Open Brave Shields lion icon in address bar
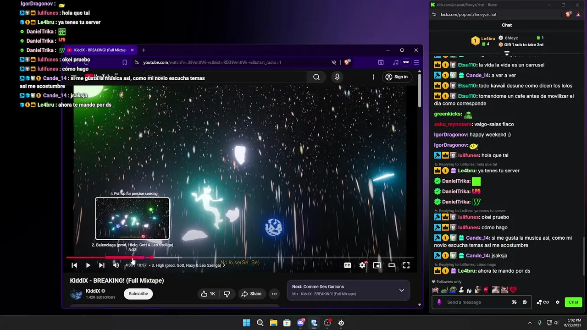The height and width of the screenshot is (330, 587). click(x=347, y=62)
